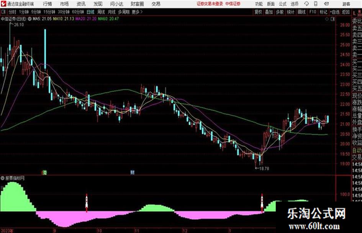Click the 复权 toolbar button
Viewport: 362px width, 233px height.
(258, 12)
